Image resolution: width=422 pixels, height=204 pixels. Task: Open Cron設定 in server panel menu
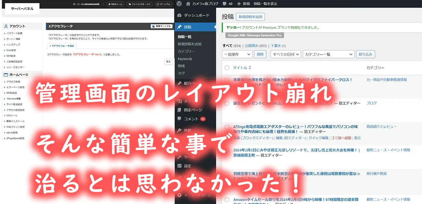pos(11,50)
